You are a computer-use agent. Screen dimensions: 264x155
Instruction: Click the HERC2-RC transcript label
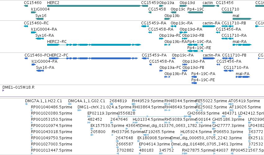pyautogui.click(x=57, y=41)
